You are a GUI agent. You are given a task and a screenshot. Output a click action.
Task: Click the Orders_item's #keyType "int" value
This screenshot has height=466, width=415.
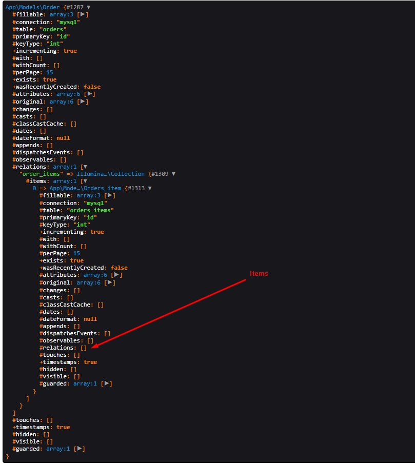click(82, 225)
